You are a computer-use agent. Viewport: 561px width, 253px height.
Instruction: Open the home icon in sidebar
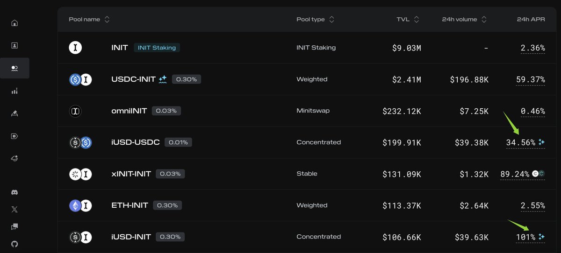point(14,23)
